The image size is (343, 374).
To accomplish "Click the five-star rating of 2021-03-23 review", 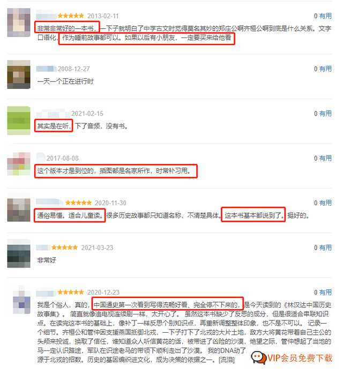I will (x=65, y=248).
